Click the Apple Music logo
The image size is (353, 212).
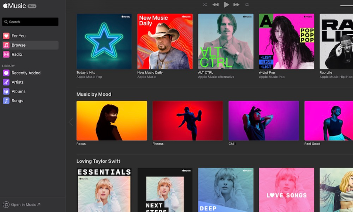click(x=15, y=6)
